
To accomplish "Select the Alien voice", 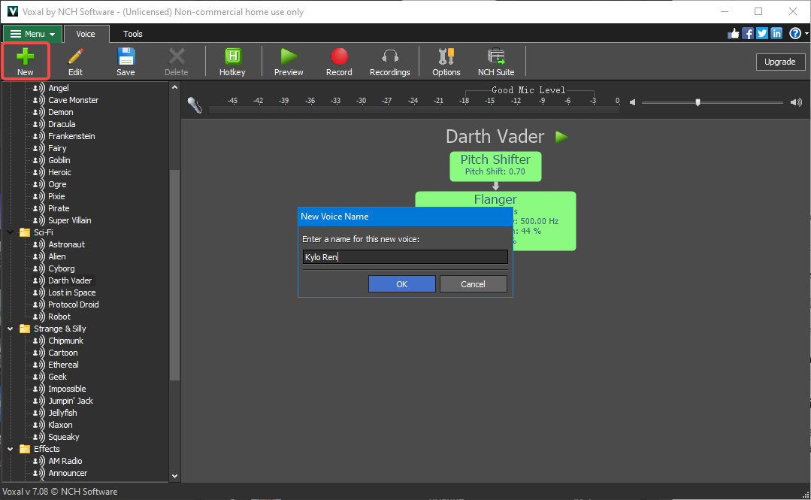I will (57, 256).
